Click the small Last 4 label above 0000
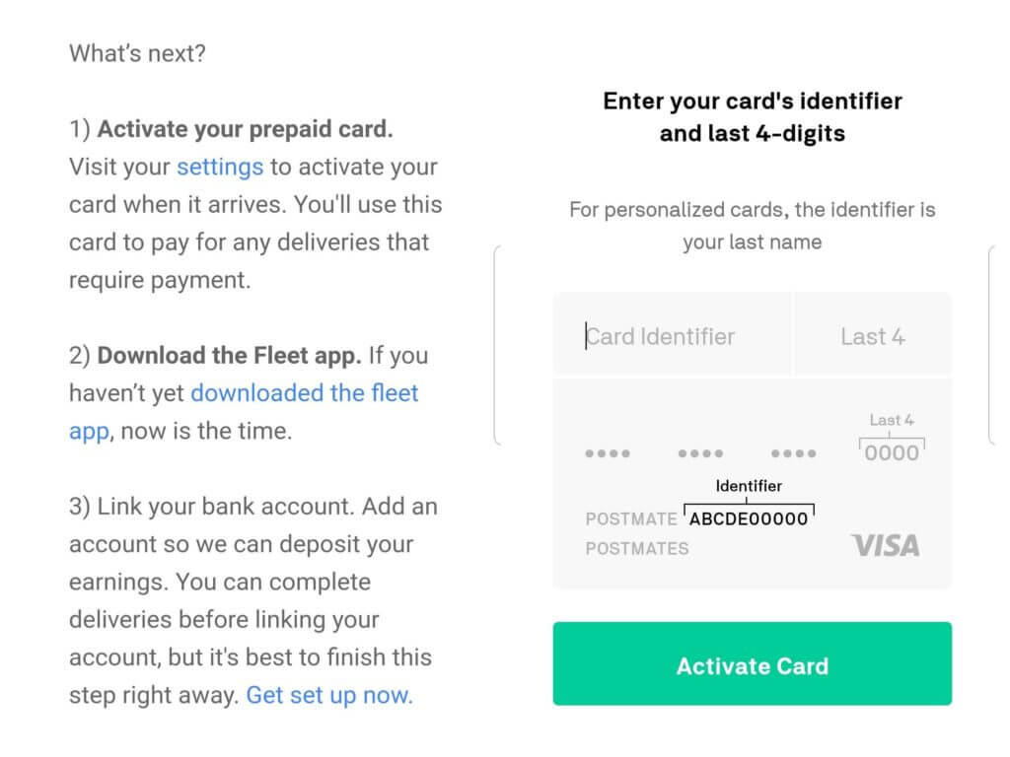Viewport: 1010px width, 757px height. click(892, 420)
